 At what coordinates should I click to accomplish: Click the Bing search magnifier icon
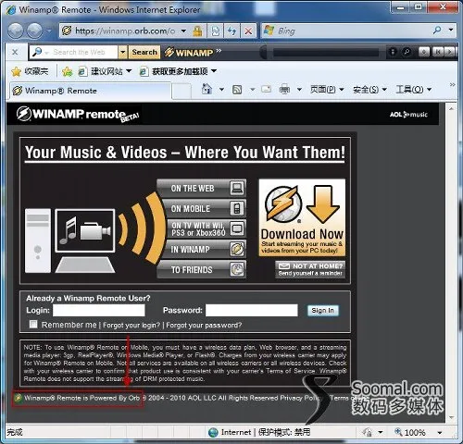[437, 31]
